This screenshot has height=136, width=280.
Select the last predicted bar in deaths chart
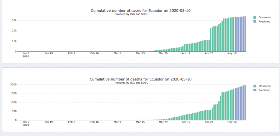pyautogui.click(x=245, y=103)
